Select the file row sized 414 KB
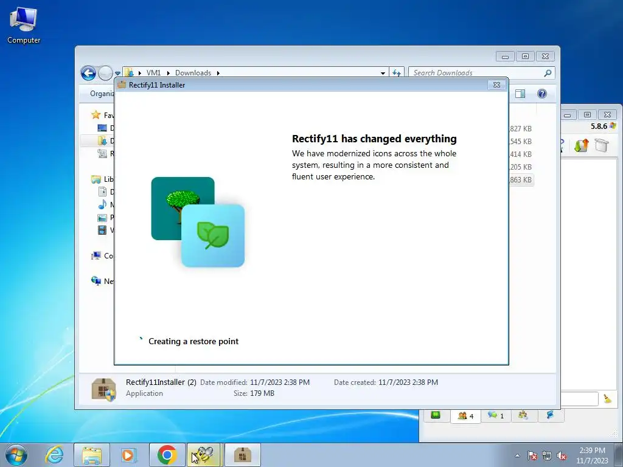Screen dimensions: 623x467 coord(521,154)
